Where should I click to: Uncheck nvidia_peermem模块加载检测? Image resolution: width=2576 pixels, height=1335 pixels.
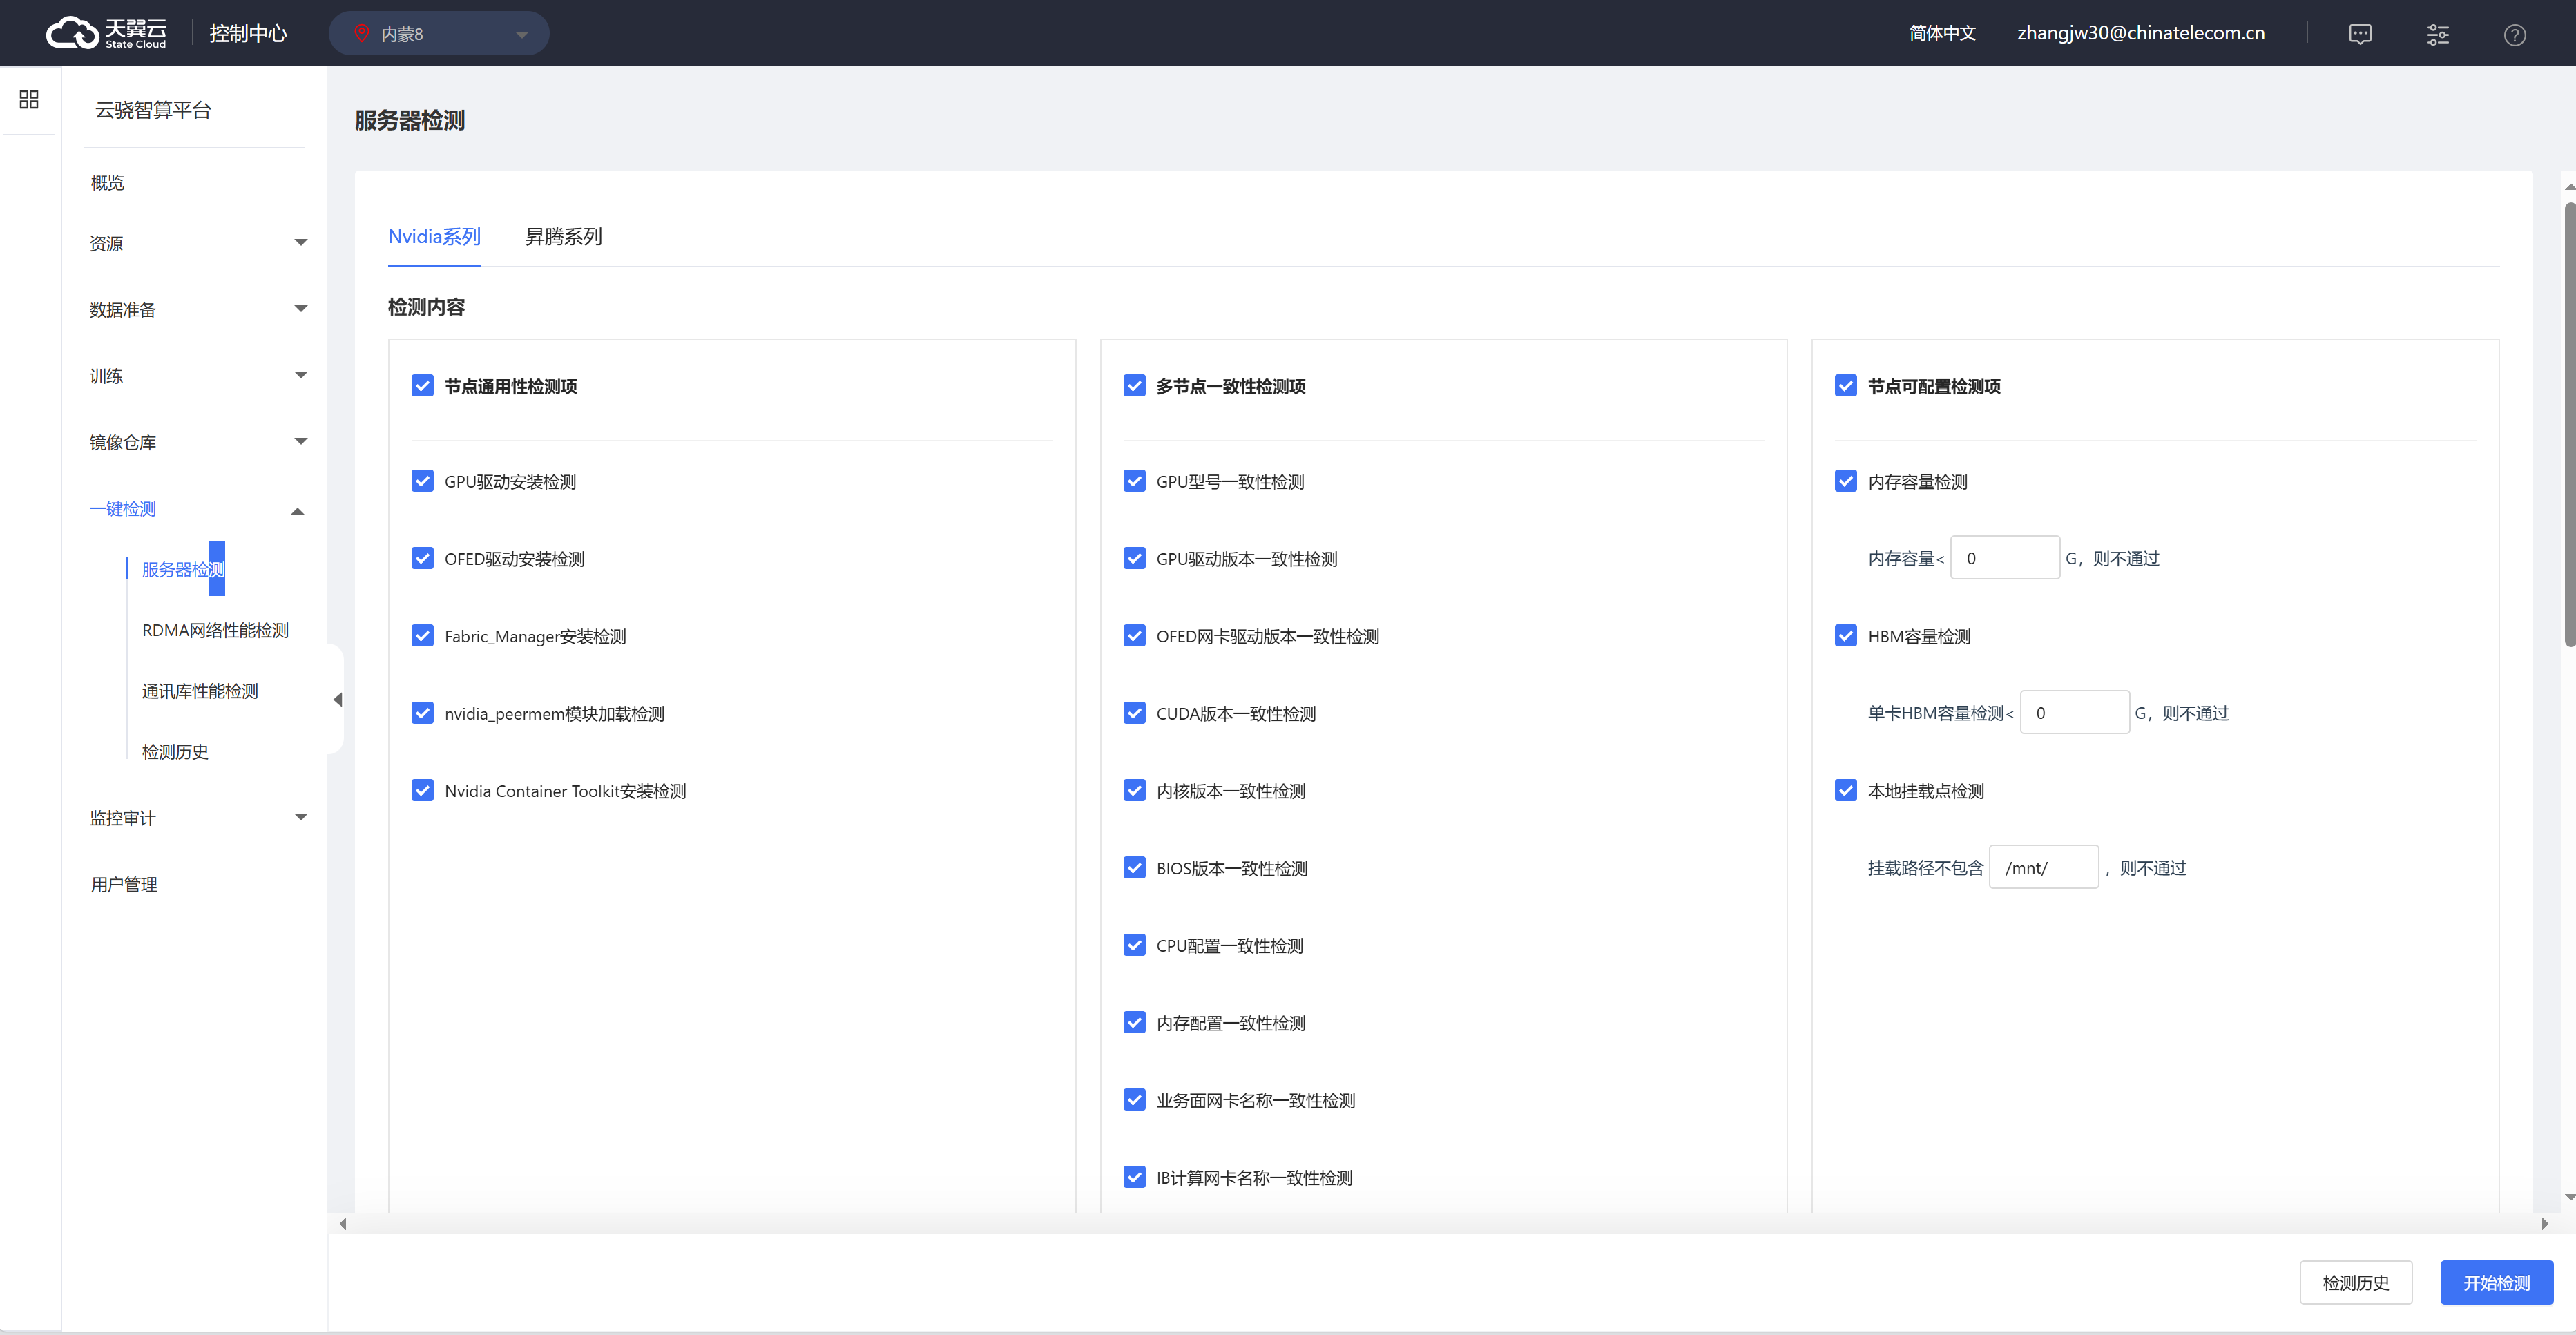pyautogui.click(x=423, y=713)
